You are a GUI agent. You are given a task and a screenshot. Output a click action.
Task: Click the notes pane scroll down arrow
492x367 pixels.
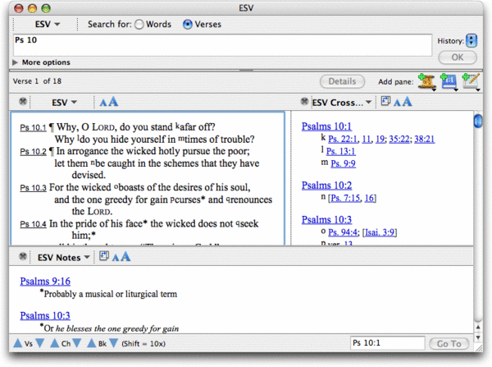478,337
